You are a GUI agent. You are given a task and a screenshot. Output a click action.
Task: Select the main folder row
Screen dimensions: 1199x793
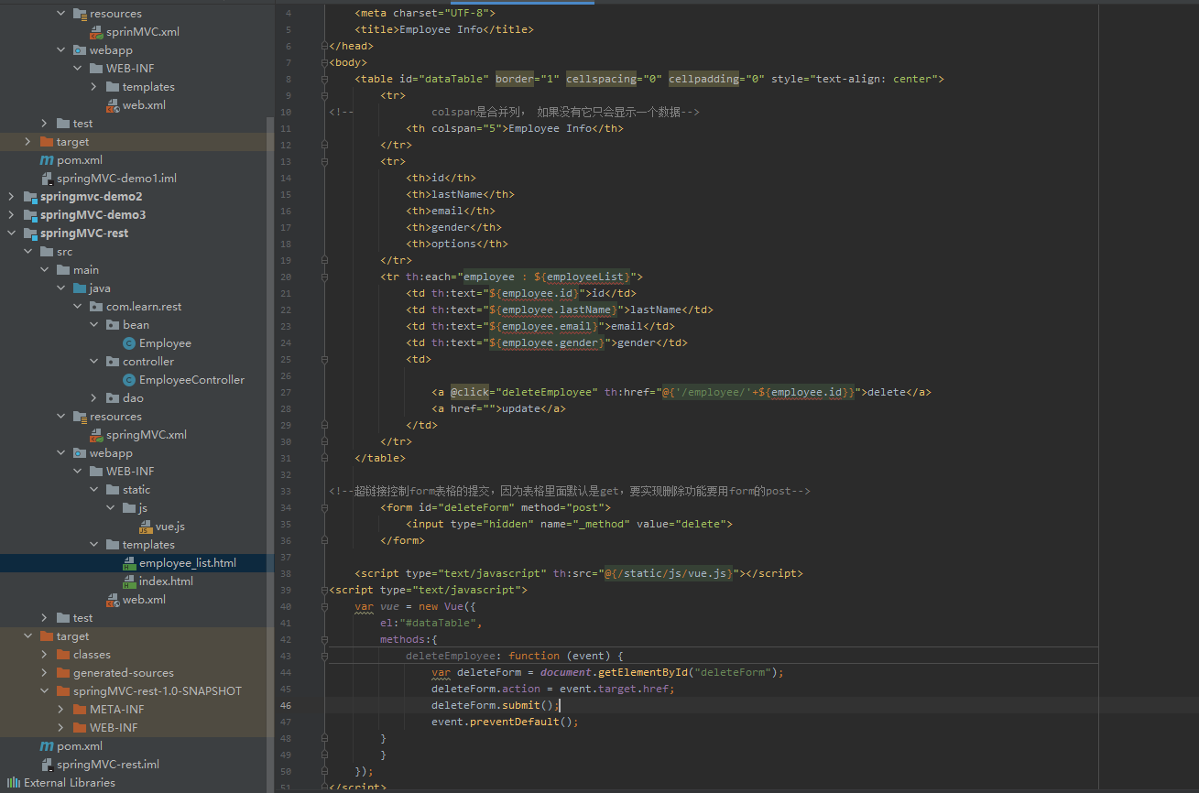(137, 270)
